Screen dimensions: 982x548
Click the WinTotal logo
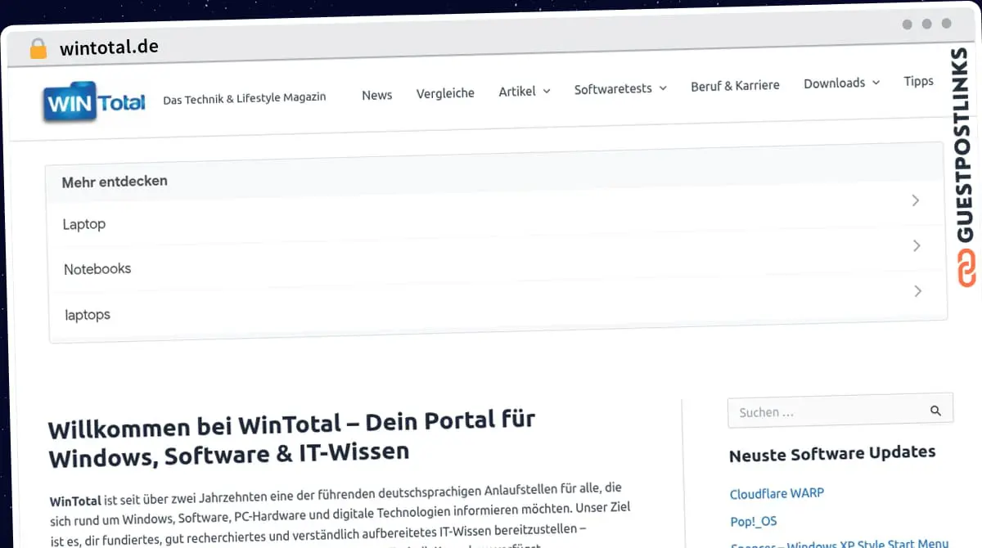click(x=94, y=102)
